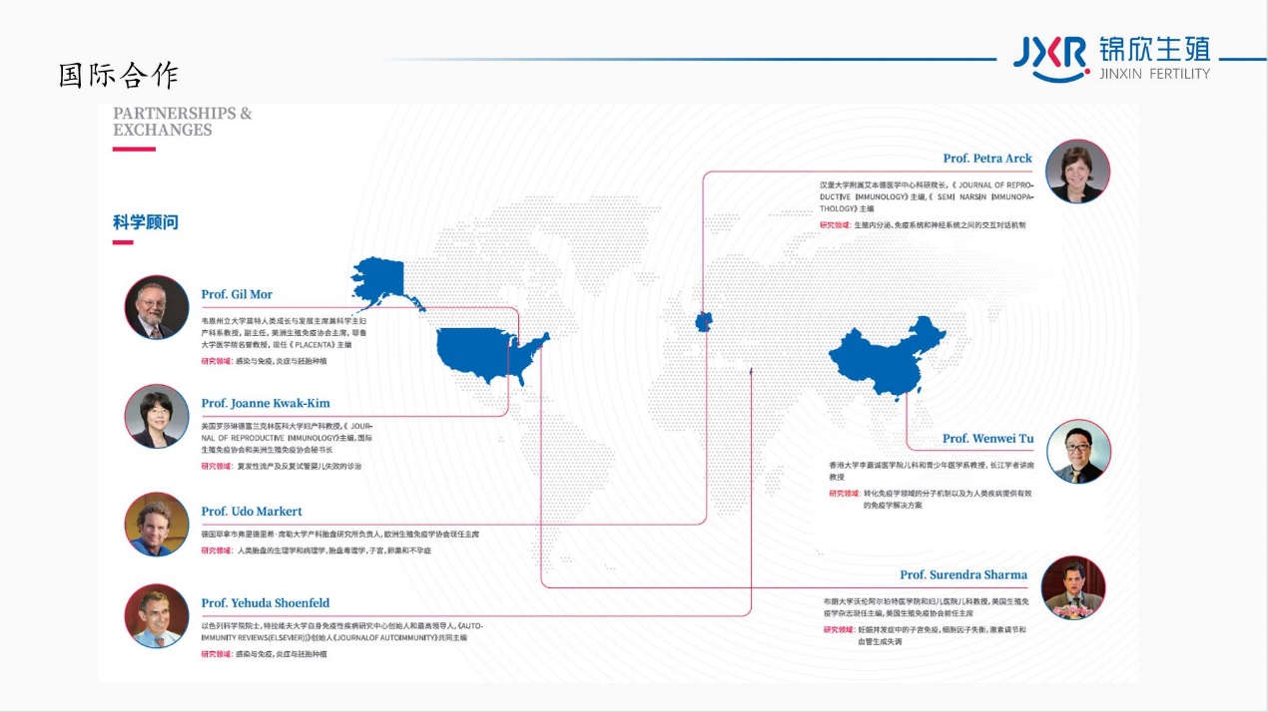The image size is (1268, 712).
Task: Select the name "Prof. Joanne Kwak-Kim"
Action: 266,403
